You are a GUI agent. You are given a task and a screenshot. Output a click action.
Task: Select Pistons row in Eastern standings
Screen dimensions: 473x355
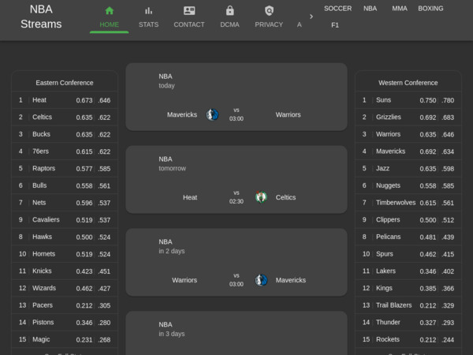pyautogui.click(x=65, y=323)
